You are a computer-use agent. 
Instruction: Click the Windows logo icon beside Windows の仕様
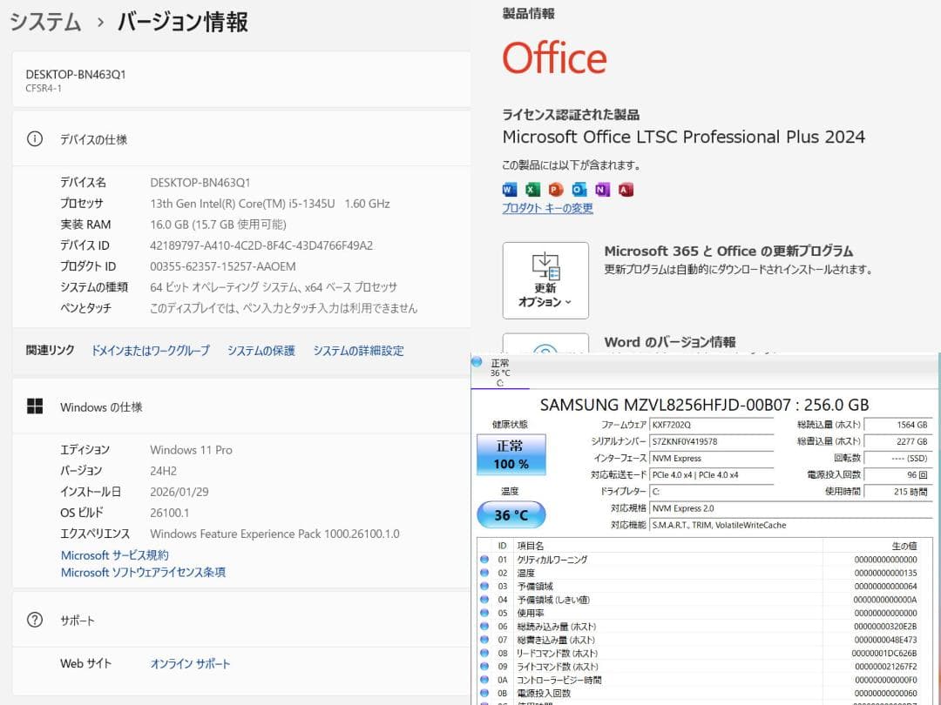[x=34, y=406]
